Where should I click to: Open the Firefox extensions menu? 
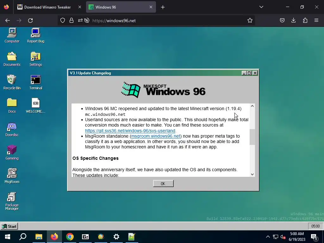pos(305,20)
